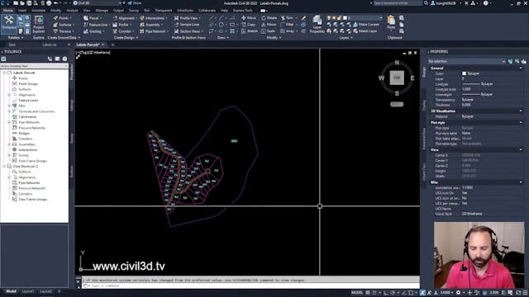The width and height of the screenshot is (529, 297).
Task: Click the Profile tool
Action: (122, 25)
